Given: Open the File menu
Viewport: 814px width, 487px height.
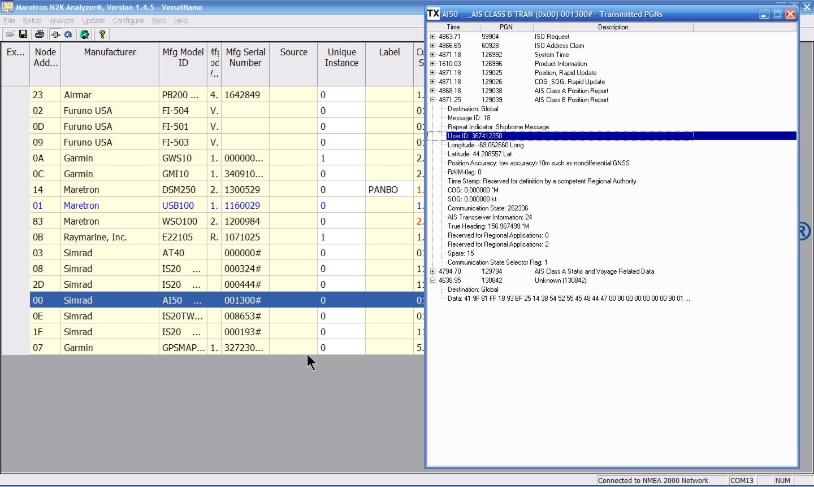Looking at the screenshot, I should [9, 21].
